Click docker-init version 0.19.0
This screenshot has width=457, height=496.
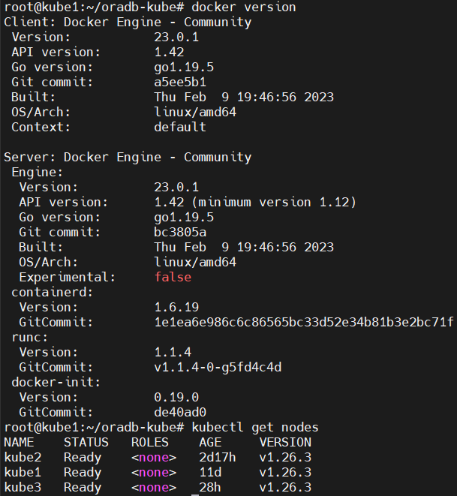(x=176, y=397)
